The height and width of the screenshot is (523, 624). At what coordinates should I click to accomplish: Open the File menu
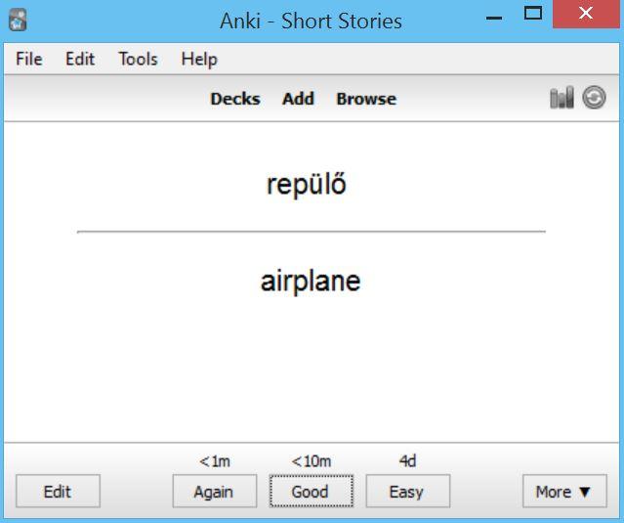tap(29, 59)
